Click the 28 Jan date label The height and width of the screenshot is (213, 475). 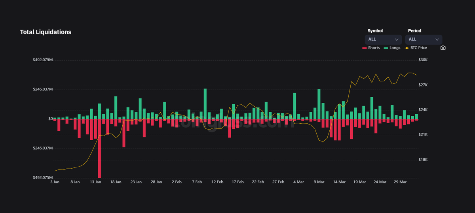point(156,182)
